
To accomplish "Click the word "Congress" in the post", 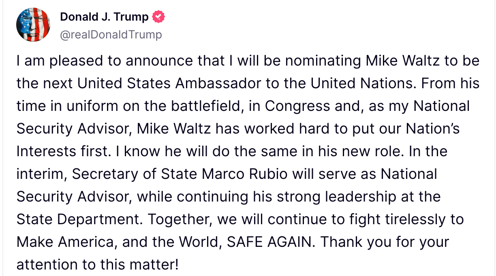I will (297, 106).
